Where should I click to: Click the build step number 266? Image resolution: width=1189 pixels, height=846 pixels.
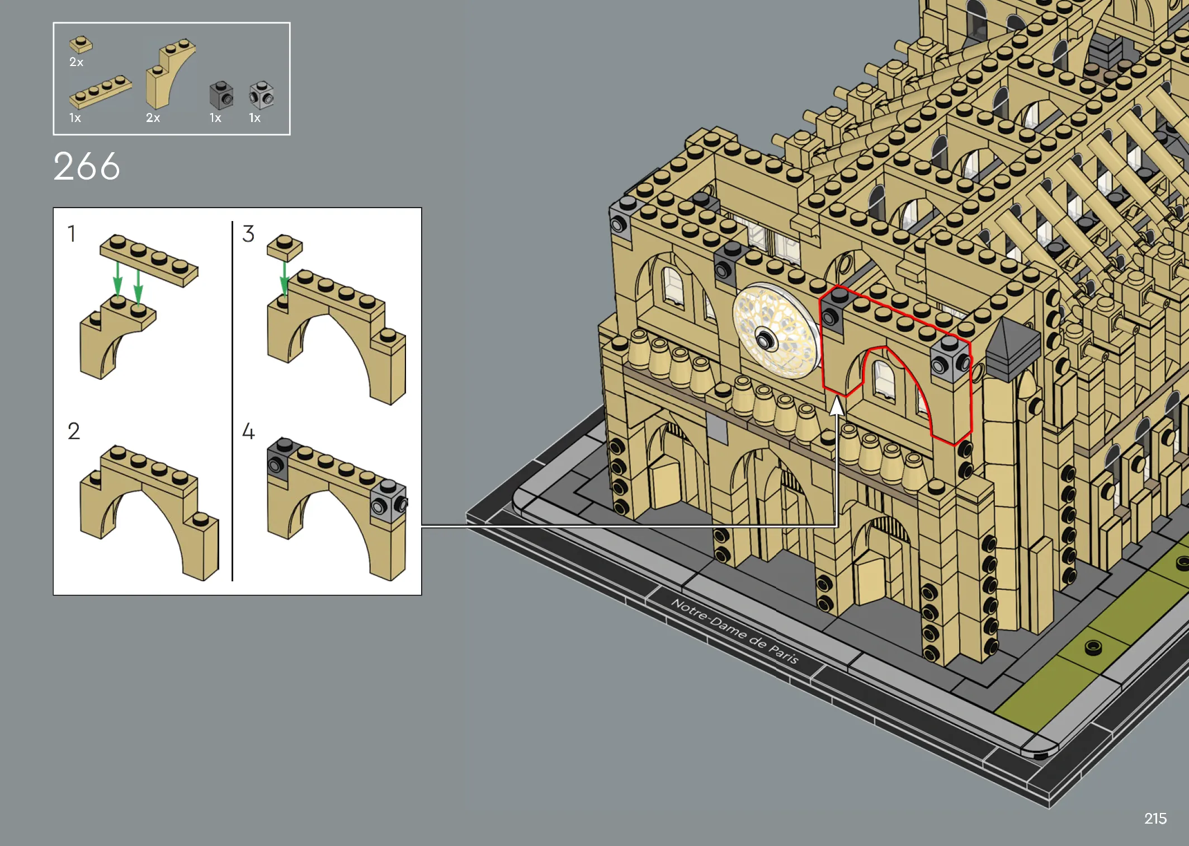87,166
